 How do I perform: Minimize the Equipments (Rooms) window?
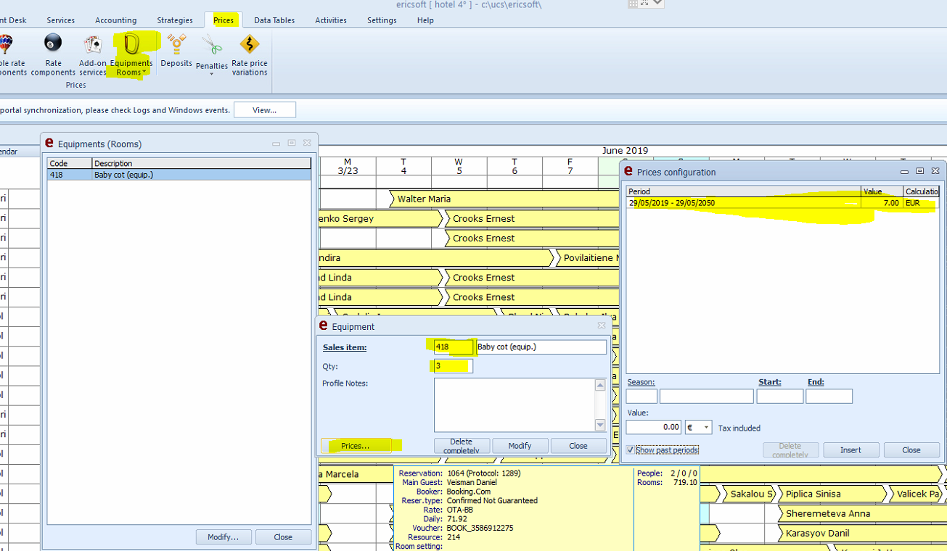[x=276, y=144]
